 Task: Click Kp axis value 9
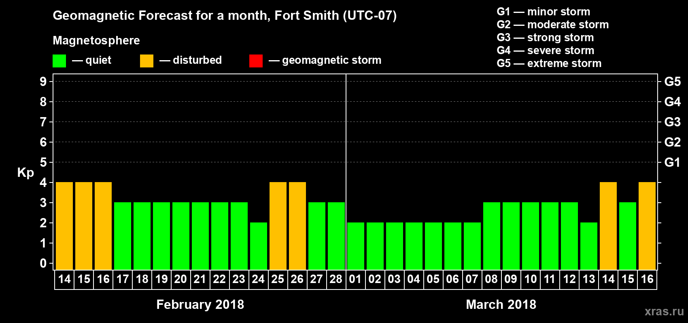[x=43, y=82]
